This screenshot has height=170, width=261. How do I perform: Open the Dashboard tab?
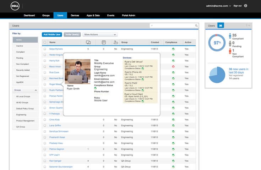pyautogui.click(x=29, y=16)
